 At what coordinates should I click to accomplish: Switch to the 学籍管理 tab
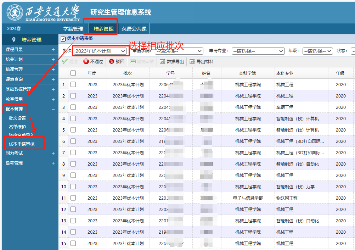73,29
